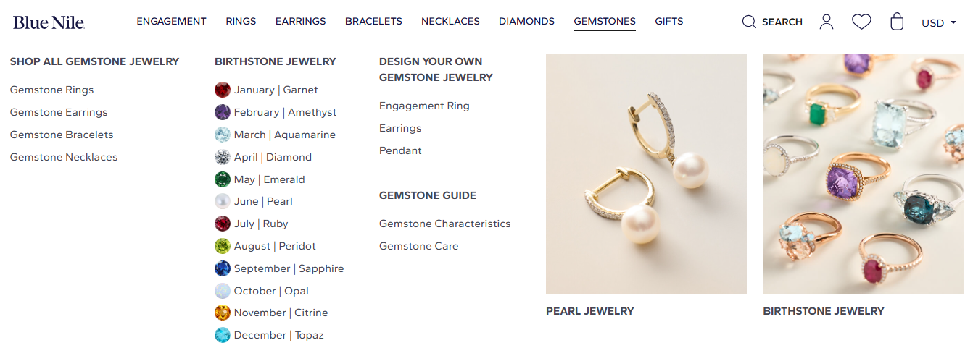Click the July | Ruby link
Image resolution: width=973 pixels, height=348 pixels.
pos(261,224)
